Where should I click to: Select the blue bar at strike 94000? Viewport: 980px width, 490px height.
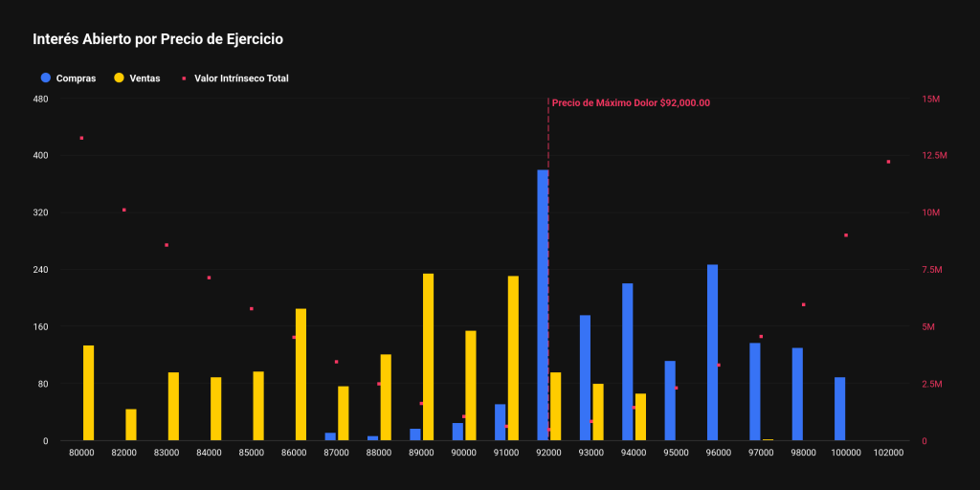pos(627,362)
